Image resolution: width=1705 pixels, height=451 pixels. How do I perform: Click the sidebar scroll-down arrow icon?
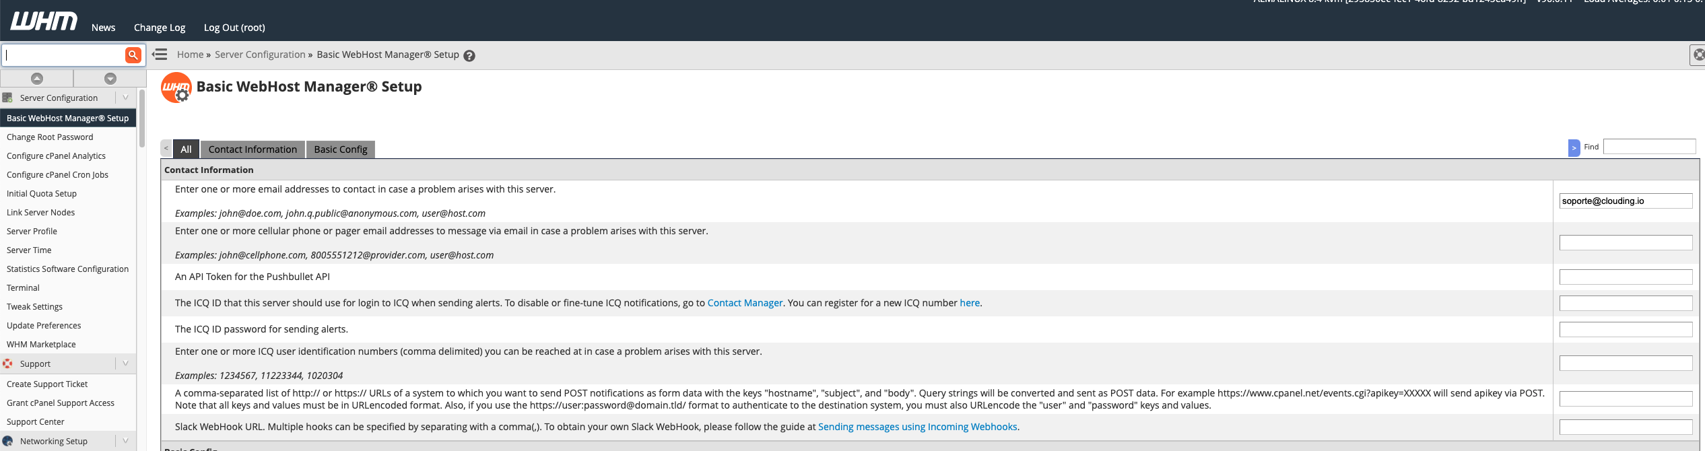click(110, 79)
